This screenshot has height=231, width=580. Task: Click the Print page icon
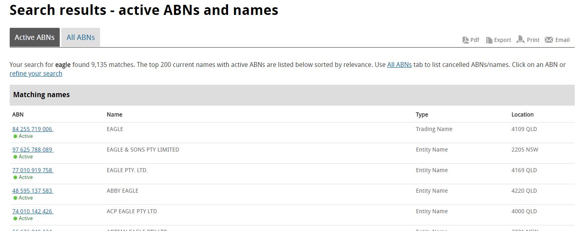click(521, 40)
